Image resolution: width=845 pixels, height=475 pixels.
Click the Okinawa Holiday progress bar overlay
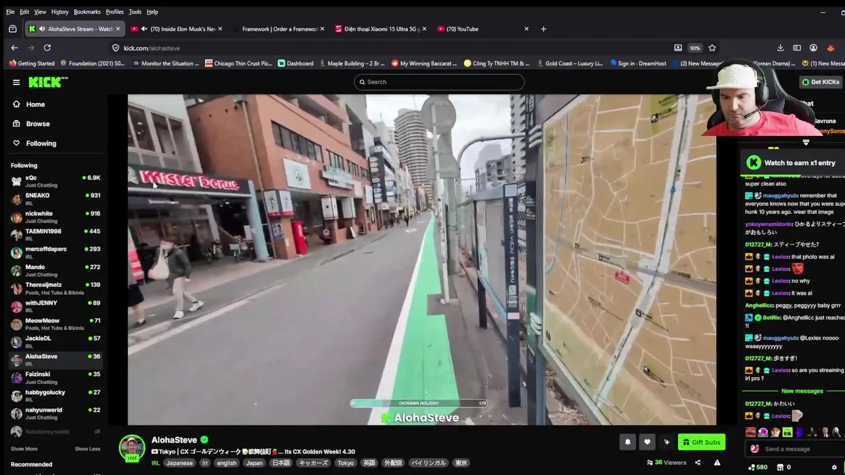419,403
